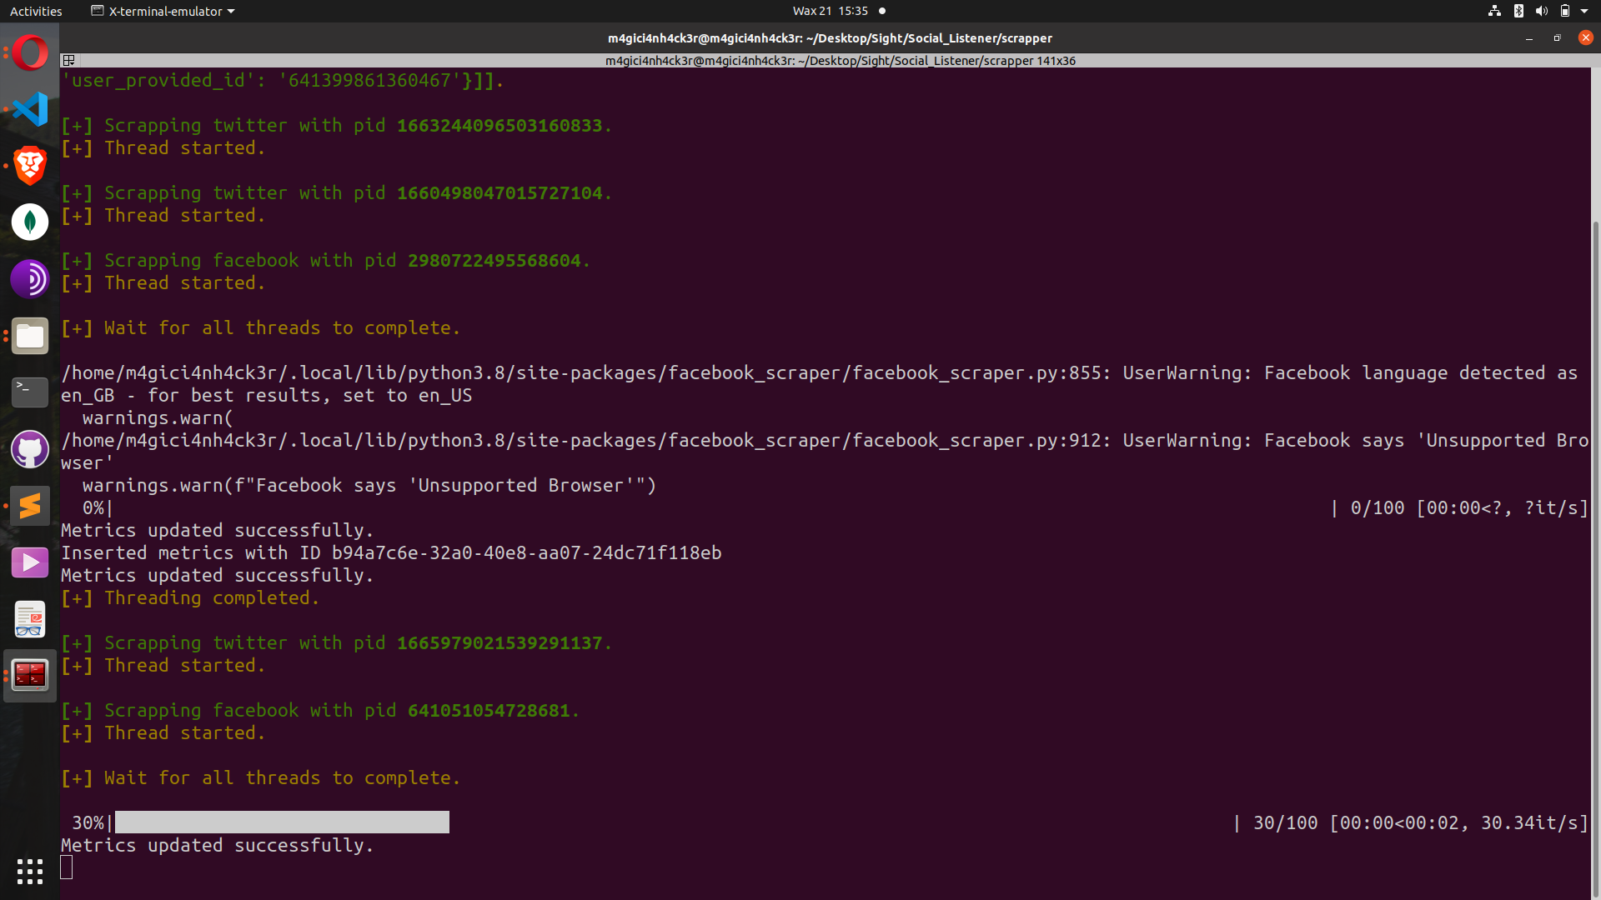Open the Activities overview
1601x900 pixels.
36,11
